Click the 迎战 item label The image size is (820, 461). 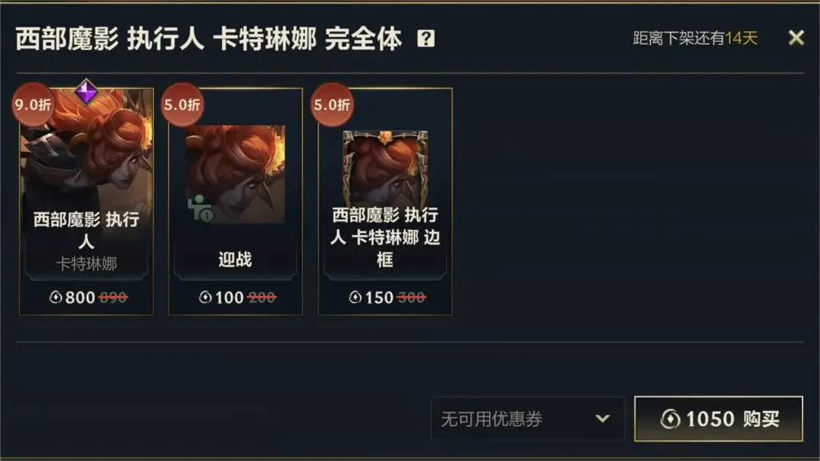235,259
